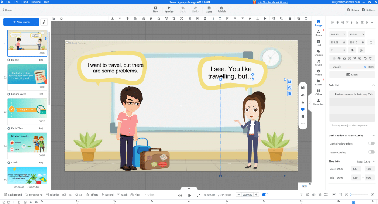Click the Preview play icon

coord(169,8)
